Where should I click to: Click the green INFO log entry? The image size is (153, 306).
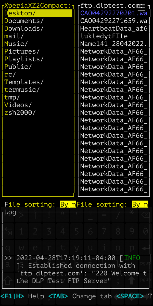[x=132, y=258]
